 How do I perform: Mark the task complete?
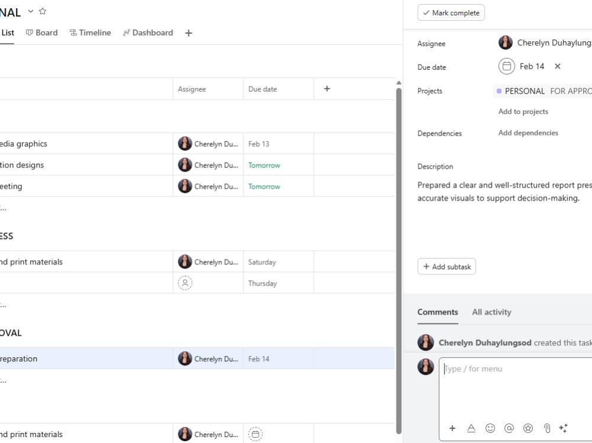[x=451, y=13]
